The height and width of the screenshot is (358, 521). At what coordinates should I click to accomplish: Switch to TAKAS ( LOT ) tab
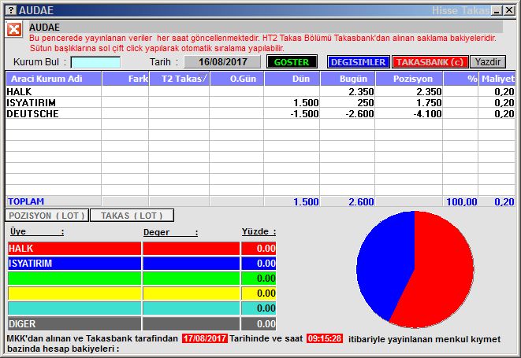(132, 216)
